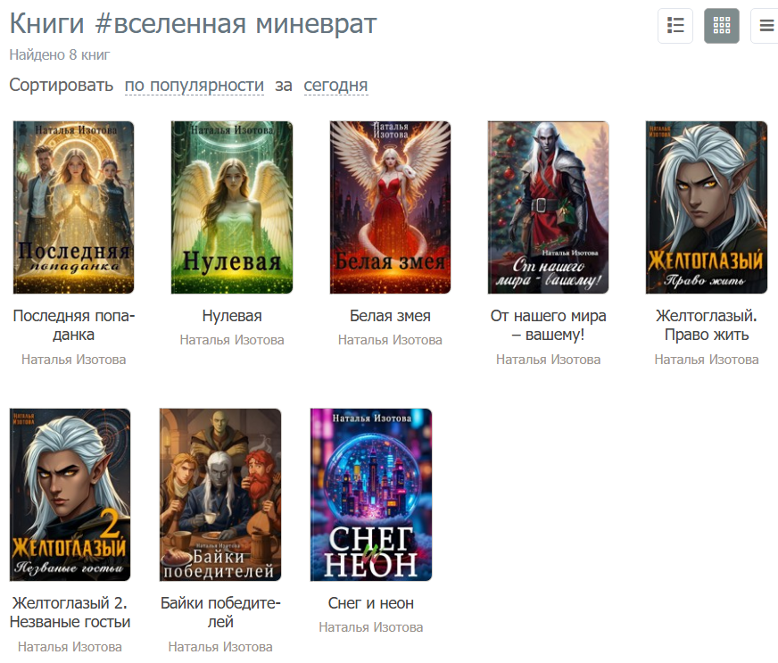Open 'Нулевая' book cover
The image size is (778, 663).
(x=232, y=207)
